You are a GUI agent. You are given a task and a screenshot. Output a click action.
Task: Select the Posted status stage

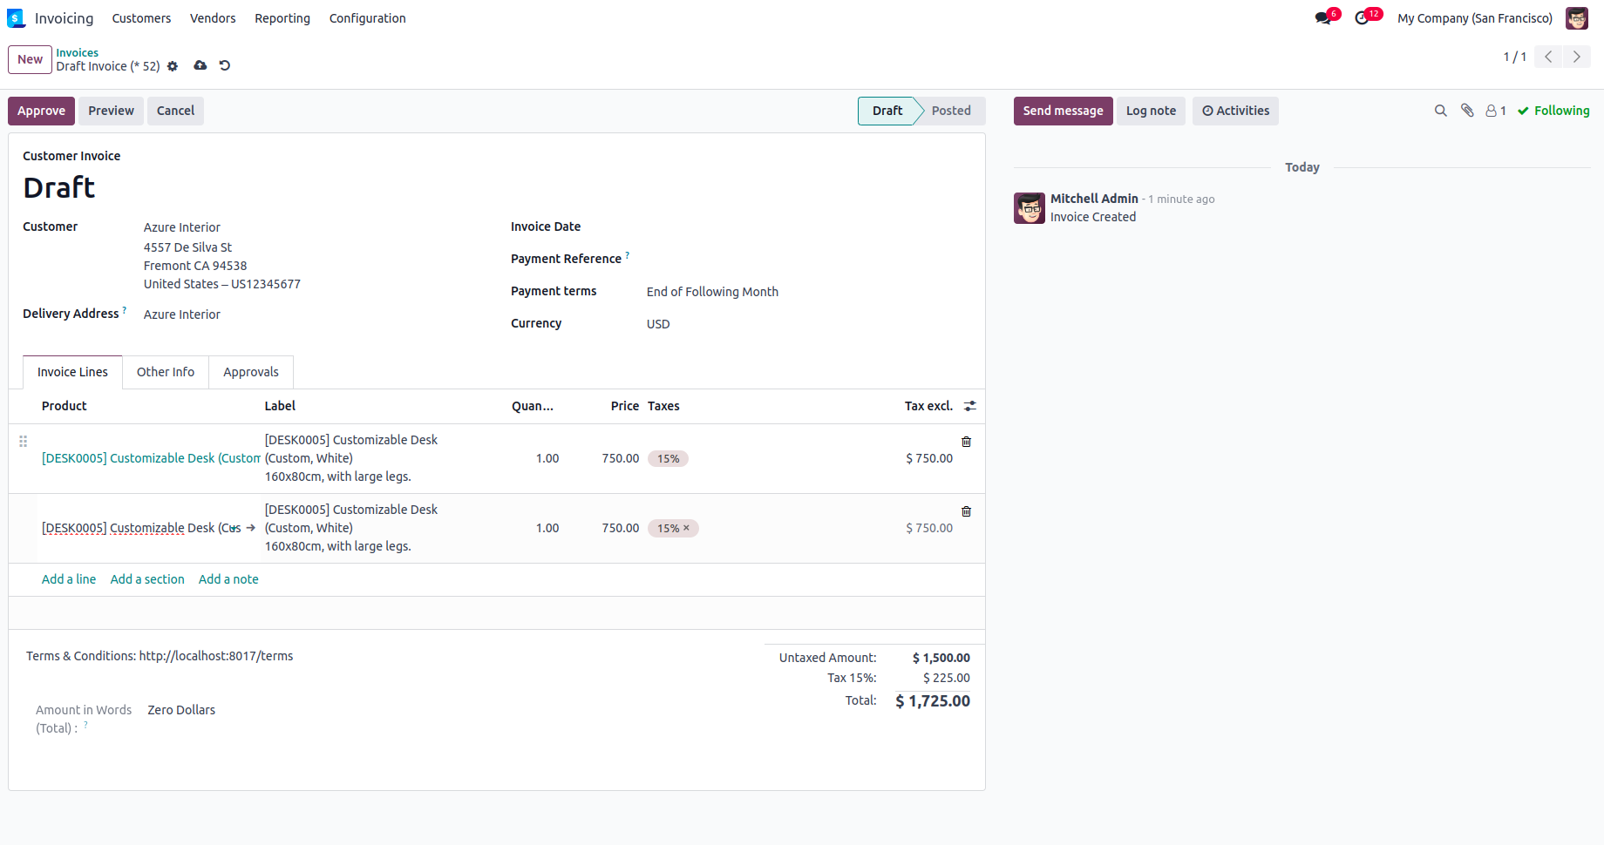point(951,111)
